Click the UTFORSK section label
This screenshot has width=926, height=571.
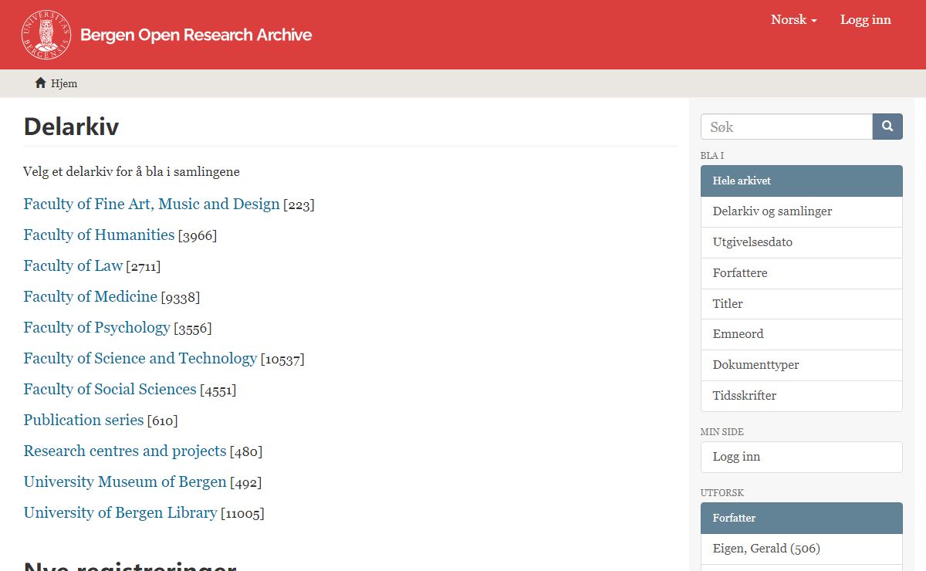pos(722,493)
